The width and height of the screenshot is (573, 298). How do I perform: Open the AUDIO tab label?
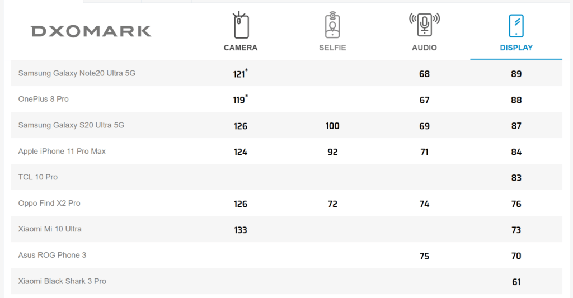tap(424, 48)
